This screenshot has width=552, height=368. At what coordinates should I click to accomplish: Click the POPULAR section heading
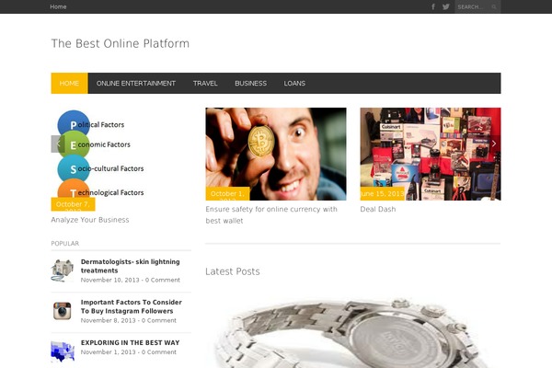tap(65, 243)
